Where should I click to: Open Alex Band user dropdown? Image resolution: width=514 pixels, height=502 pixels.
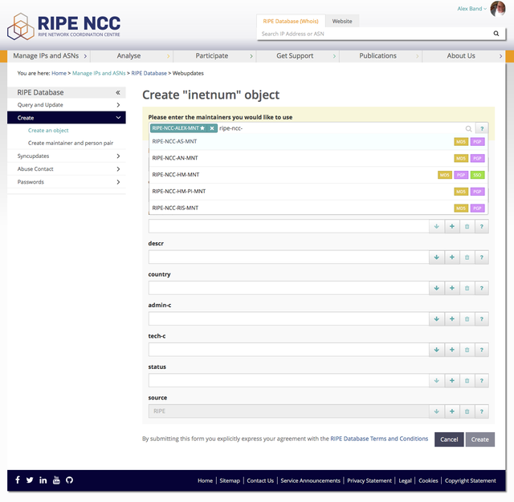coord(472,9)
